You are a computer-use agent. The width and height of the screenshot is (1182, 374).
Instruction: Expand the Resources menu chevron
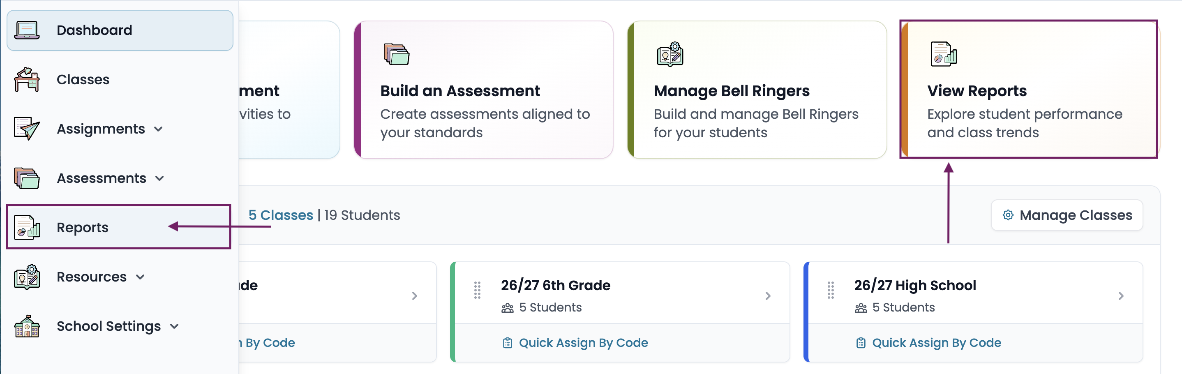(140, 277)
